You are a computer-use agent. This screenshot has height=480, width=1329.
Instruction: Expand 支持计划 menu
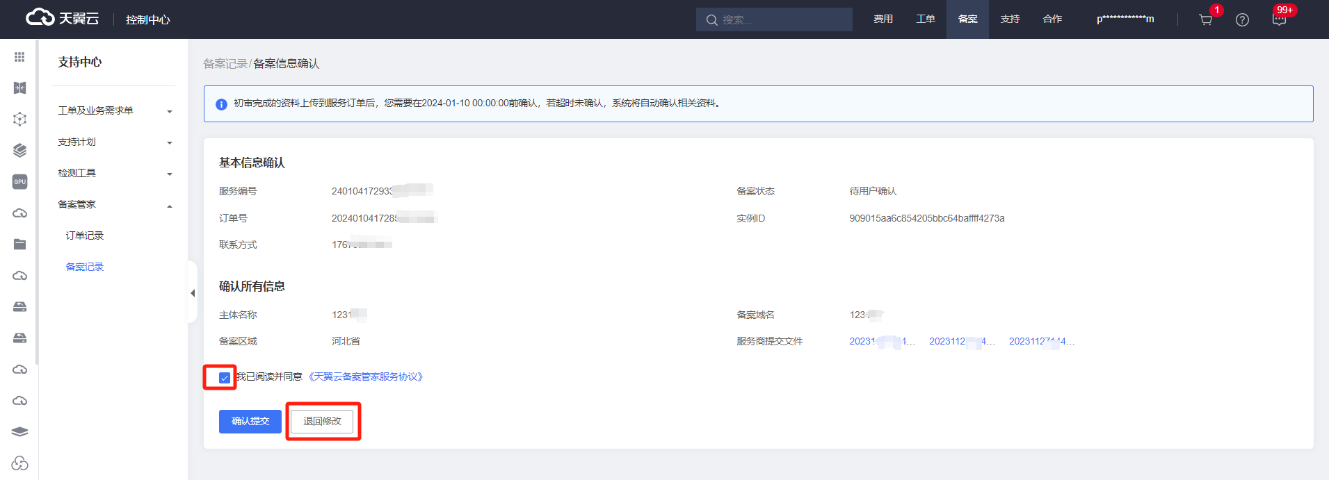(115, 142)
